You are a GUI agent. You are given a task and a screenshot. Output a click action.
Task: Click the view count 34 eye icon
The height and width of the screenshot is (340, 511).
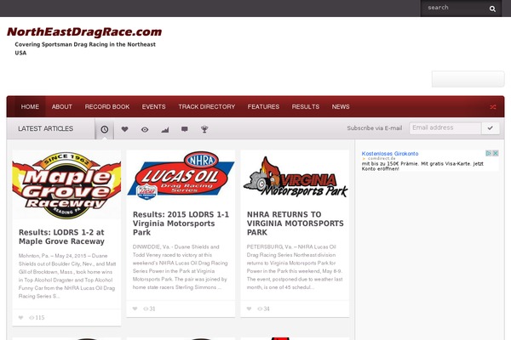click(260, 309)
